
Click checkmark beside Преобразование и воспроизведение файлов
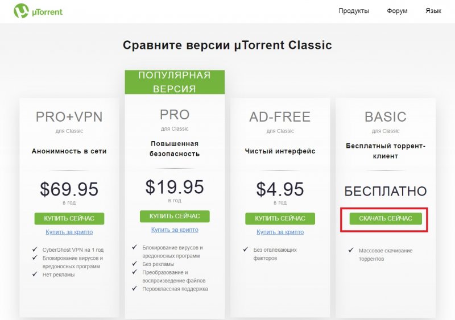(x=134, y=272)
